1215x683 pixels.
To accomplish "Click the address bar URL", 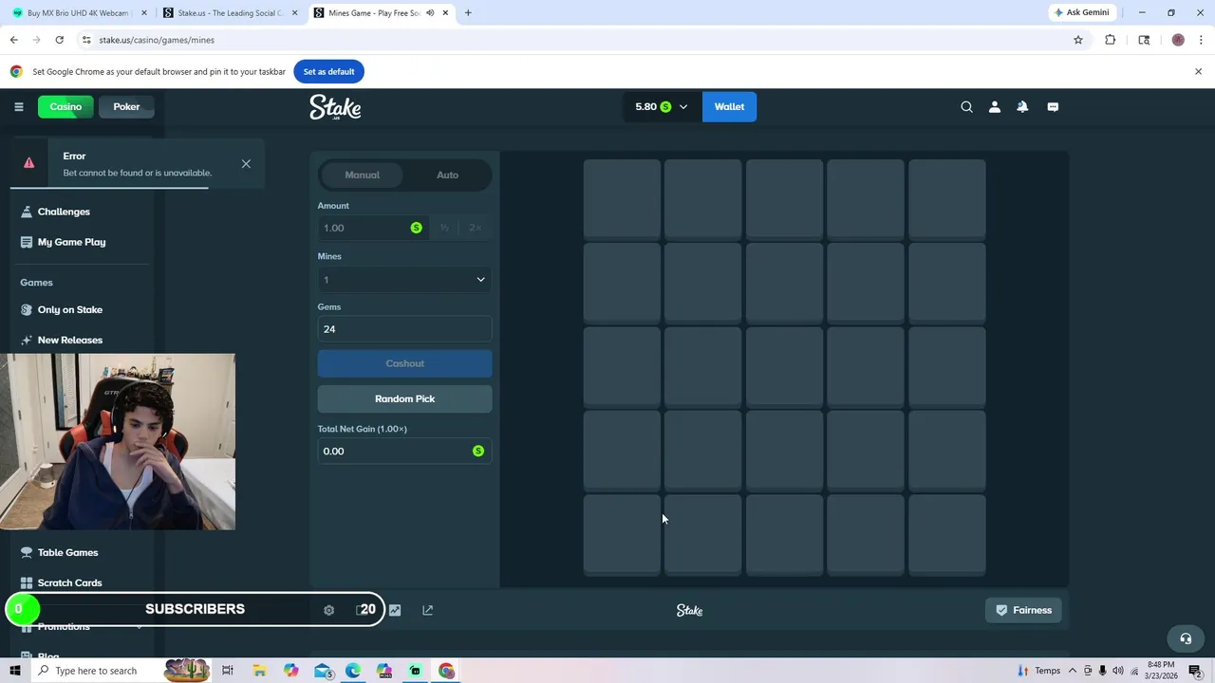I will point(157,40).
